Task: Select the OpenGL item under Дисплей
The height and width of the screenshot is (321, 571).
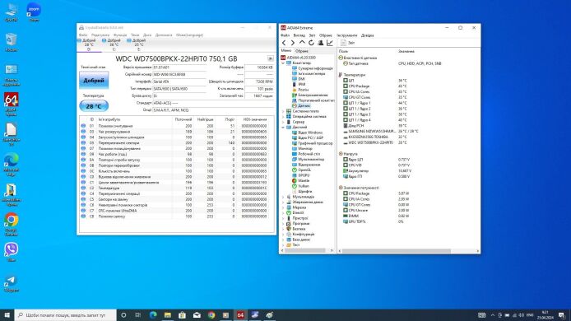Action: [x=301, y=170]
